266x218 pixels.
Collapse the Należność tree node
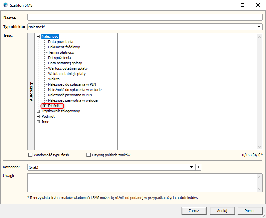tap(38, 36)
